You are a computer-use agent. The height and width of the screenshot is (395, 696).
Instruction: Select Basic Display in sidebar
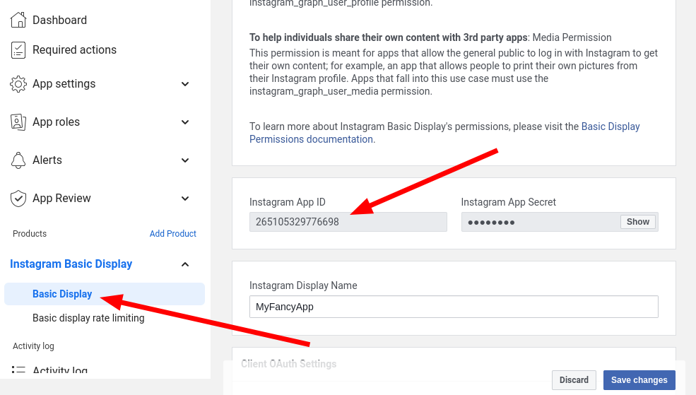pos(62,294)
